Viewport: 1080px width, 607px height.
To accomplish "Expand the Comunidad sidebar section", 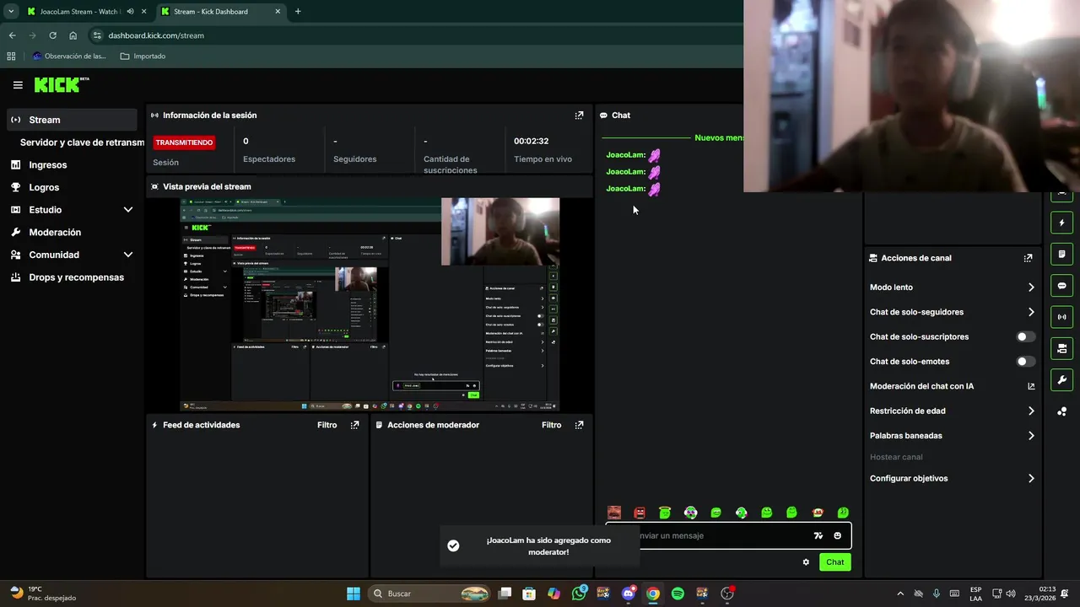I will [x=128, y=255].
